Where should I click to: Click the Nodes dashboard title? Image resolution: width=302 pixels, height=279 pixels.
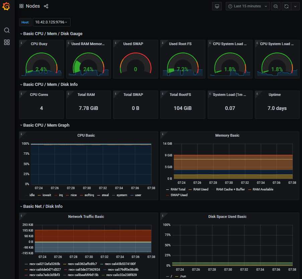point(33,6)
